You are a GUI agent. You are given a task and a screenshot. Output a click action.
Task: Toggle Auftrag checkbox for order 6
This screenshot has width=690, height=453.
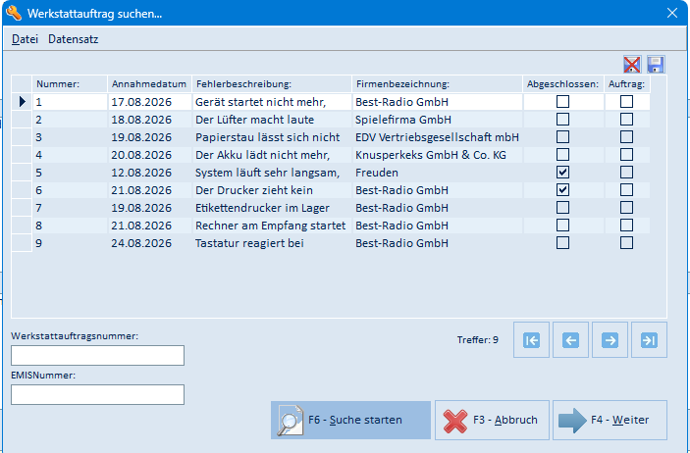[x=626, y=189]
